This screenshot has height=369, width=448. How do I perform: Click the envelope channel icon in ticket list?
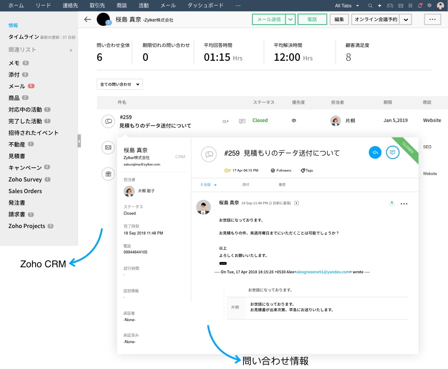108,147
